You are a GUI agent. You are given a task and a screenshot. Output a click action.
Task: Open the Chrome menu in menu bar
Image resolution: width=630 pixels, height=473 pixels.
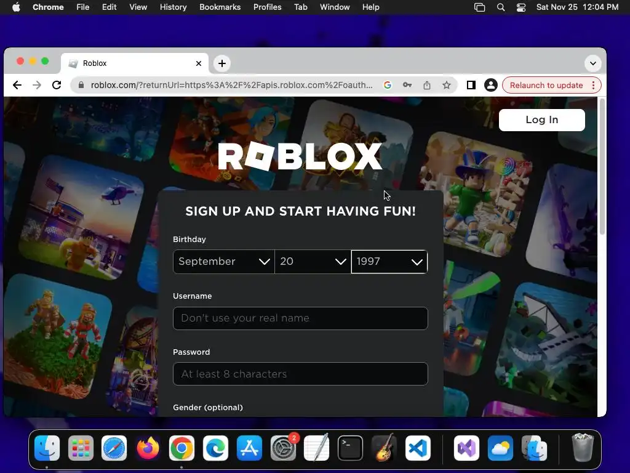coord(48,7)
